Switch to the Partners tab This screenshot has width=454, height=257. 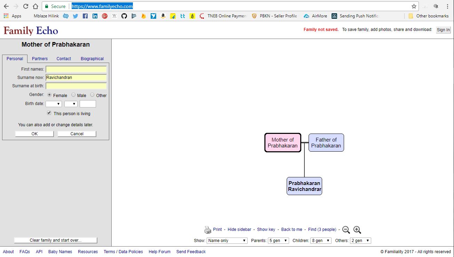pyautogui.click(x=39, y=58)
